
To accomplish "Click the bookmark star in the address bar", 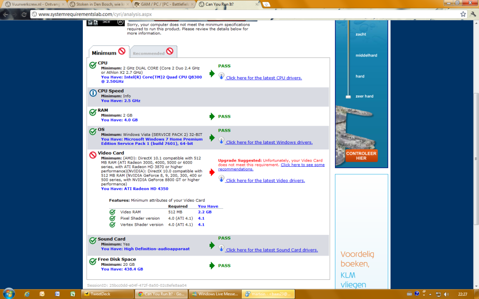I will tap(463, 14).
